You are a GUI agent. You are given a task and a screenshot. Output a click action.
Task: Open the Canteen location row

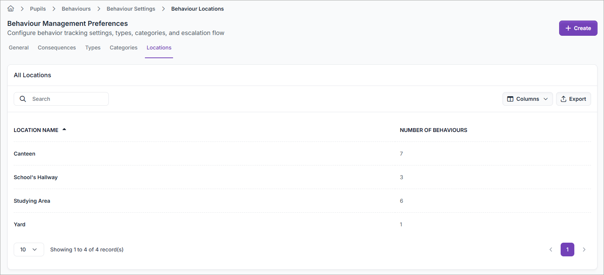coord(24,154)
